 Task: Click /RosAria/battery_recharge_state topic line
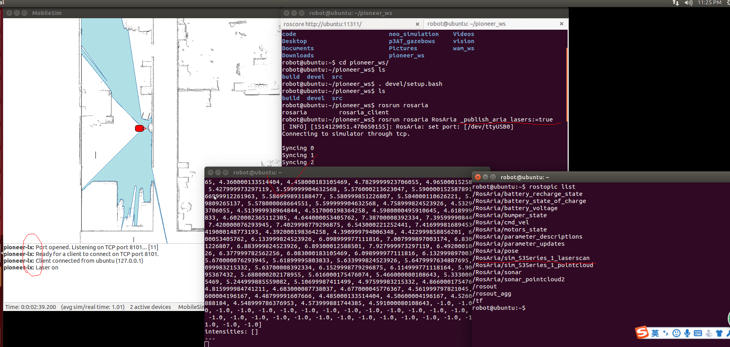point(528,194)
